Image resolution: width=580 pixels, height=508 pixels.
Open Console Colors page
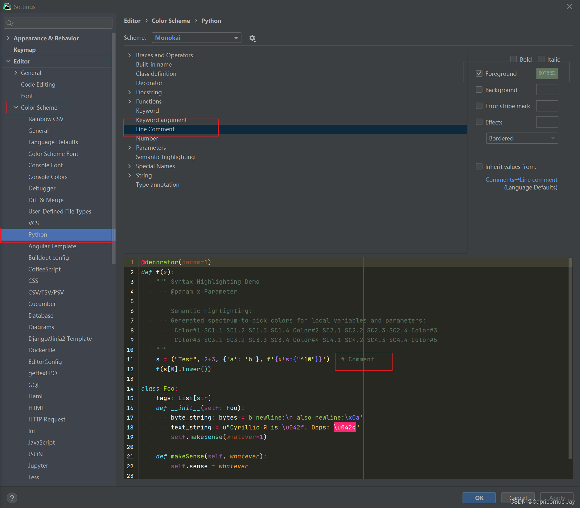pyautogui.click(x=48, y=177)
